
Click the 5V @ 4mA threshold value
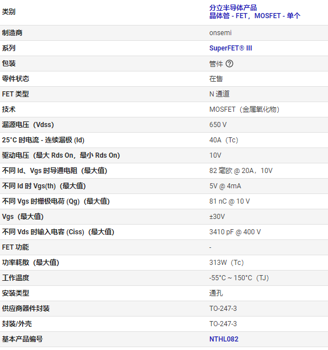pyautogui.click(x=225, y=186)
